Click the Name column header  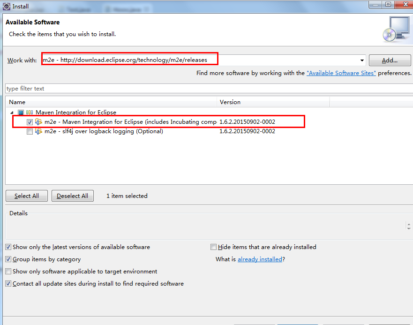pos(111,102)
